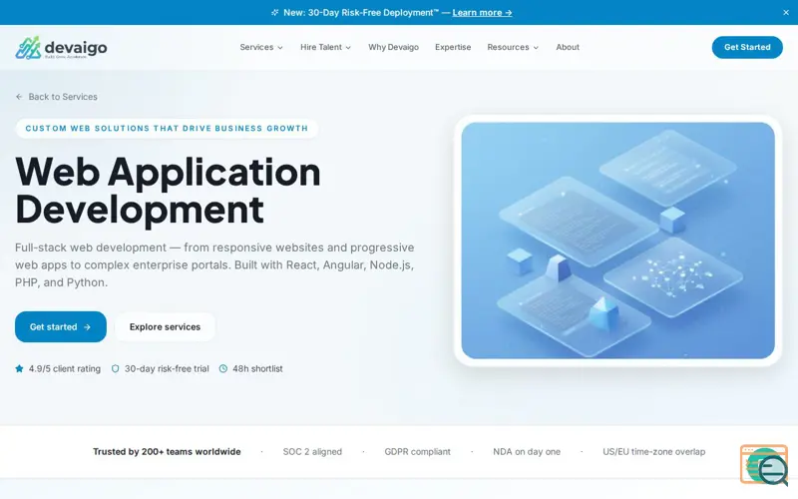Screen dimensions: 798x499
Task: Click the Explore services button
Action: (165, 327)
